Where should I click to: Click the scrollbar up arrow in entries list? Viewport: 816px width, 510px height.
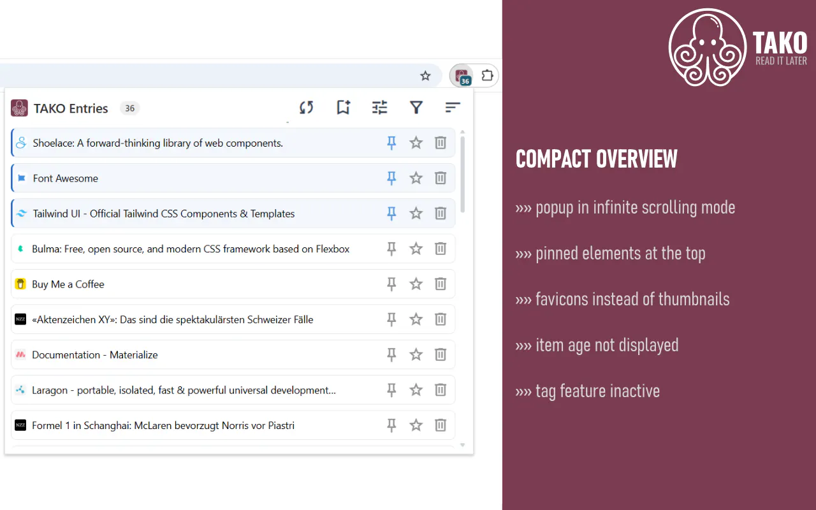[463, 132]
